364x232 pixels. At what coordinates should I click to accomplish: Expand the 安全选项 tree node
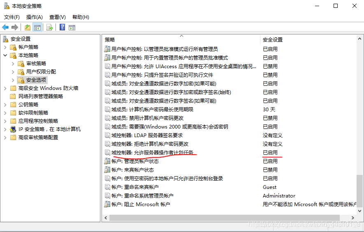coord(13,80)
